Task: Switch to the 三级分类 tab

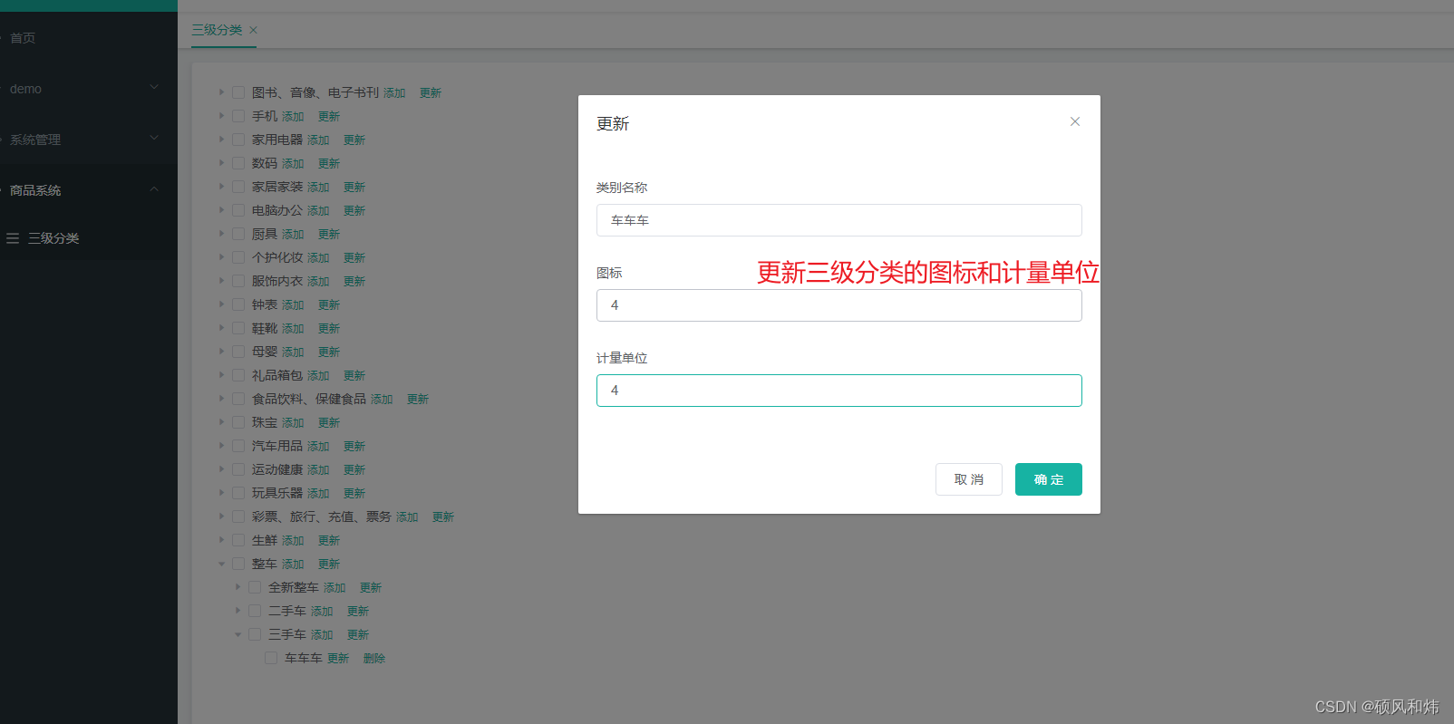Action: click(217, 30)
